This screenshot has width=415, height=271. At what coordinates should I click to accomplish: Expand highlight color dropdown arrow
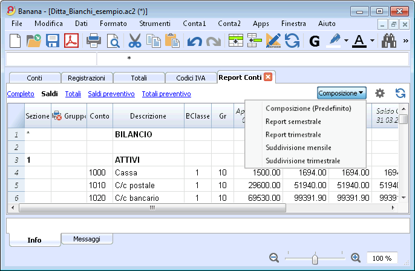pyautogui.click(x=346, y=41)
